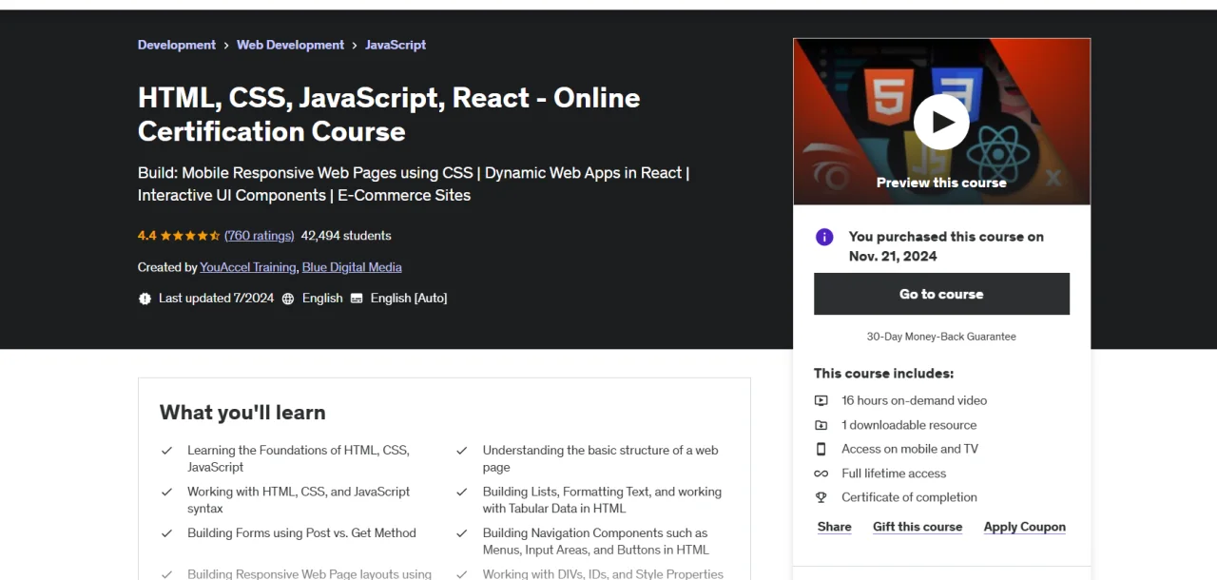Click the closed captions icon
The width and height of the screenshot is (1217, 580).
(357, 299)
